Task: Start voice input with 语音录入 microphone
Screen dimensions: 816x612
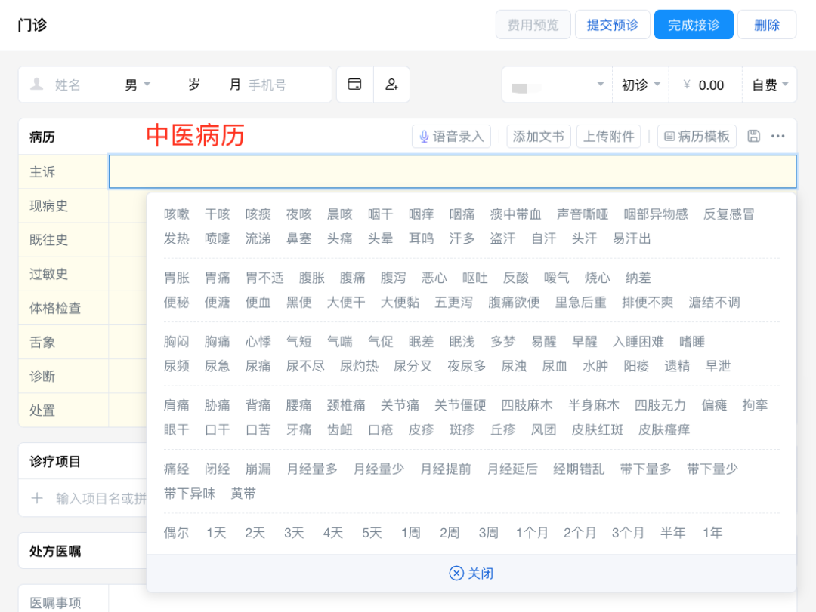Action: pyautogui.click(x=452, y=137)
